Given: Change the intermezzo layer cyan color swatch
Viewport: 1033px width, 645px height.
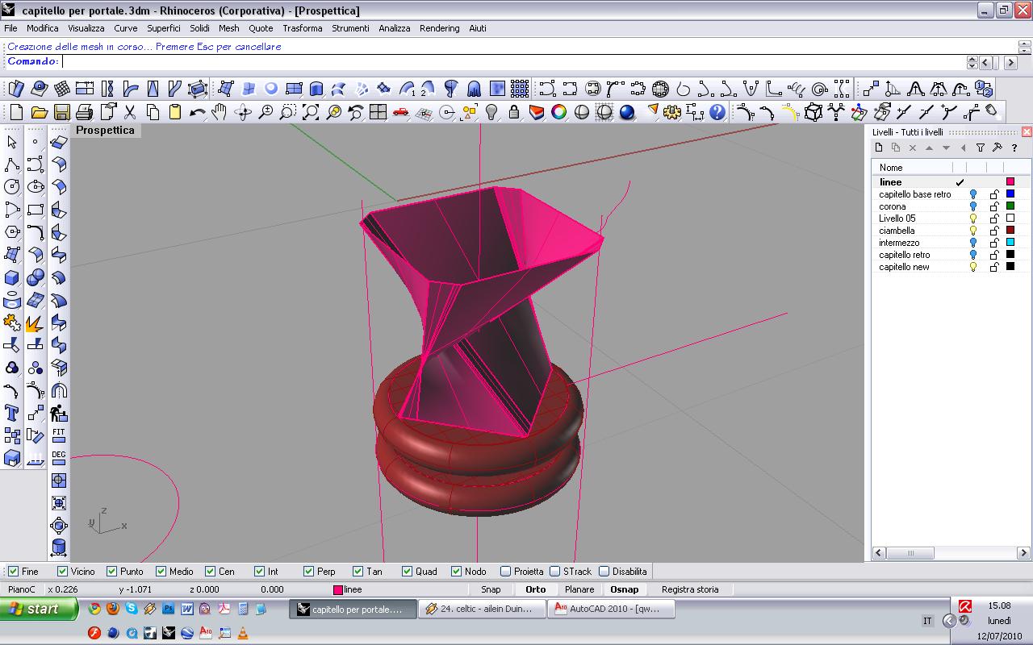Looking at the screenshot, I should click(1010, 243).
